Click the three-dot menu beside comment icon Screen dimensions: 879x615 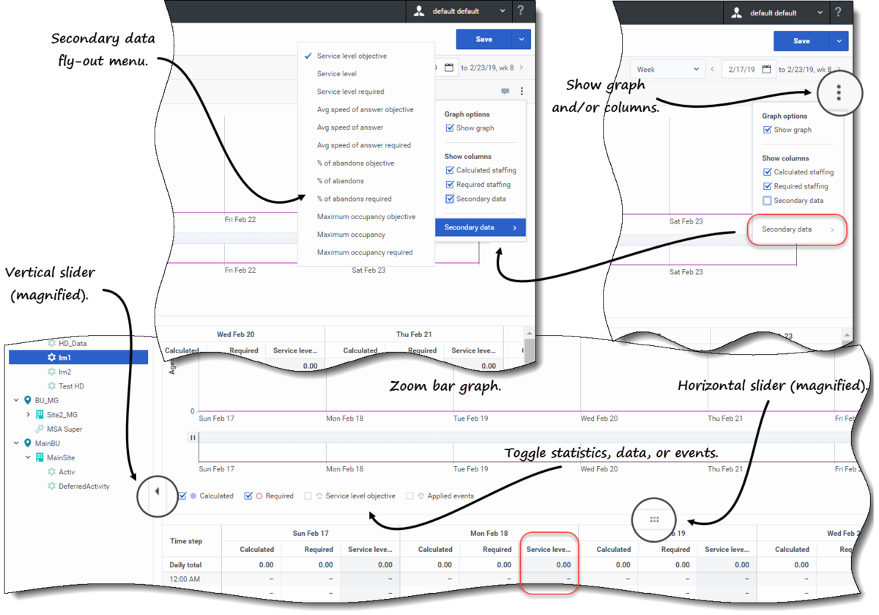click(522, 92)
